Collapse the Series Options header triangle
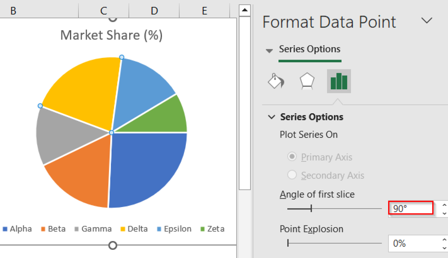Screen dimensions: 448x258 [x=269, y=51]
